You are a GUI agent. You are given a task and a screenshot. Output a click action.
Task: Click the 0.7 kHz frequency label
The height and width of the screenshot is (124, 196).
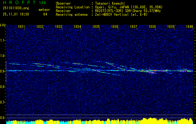[x=2, y=102]
